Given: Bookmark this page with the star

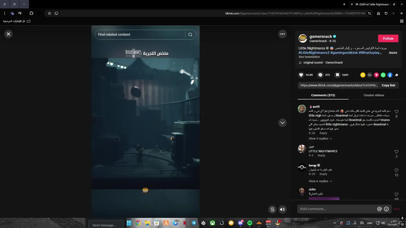Looking at the screenshot, I should click(x=49, y=13).
